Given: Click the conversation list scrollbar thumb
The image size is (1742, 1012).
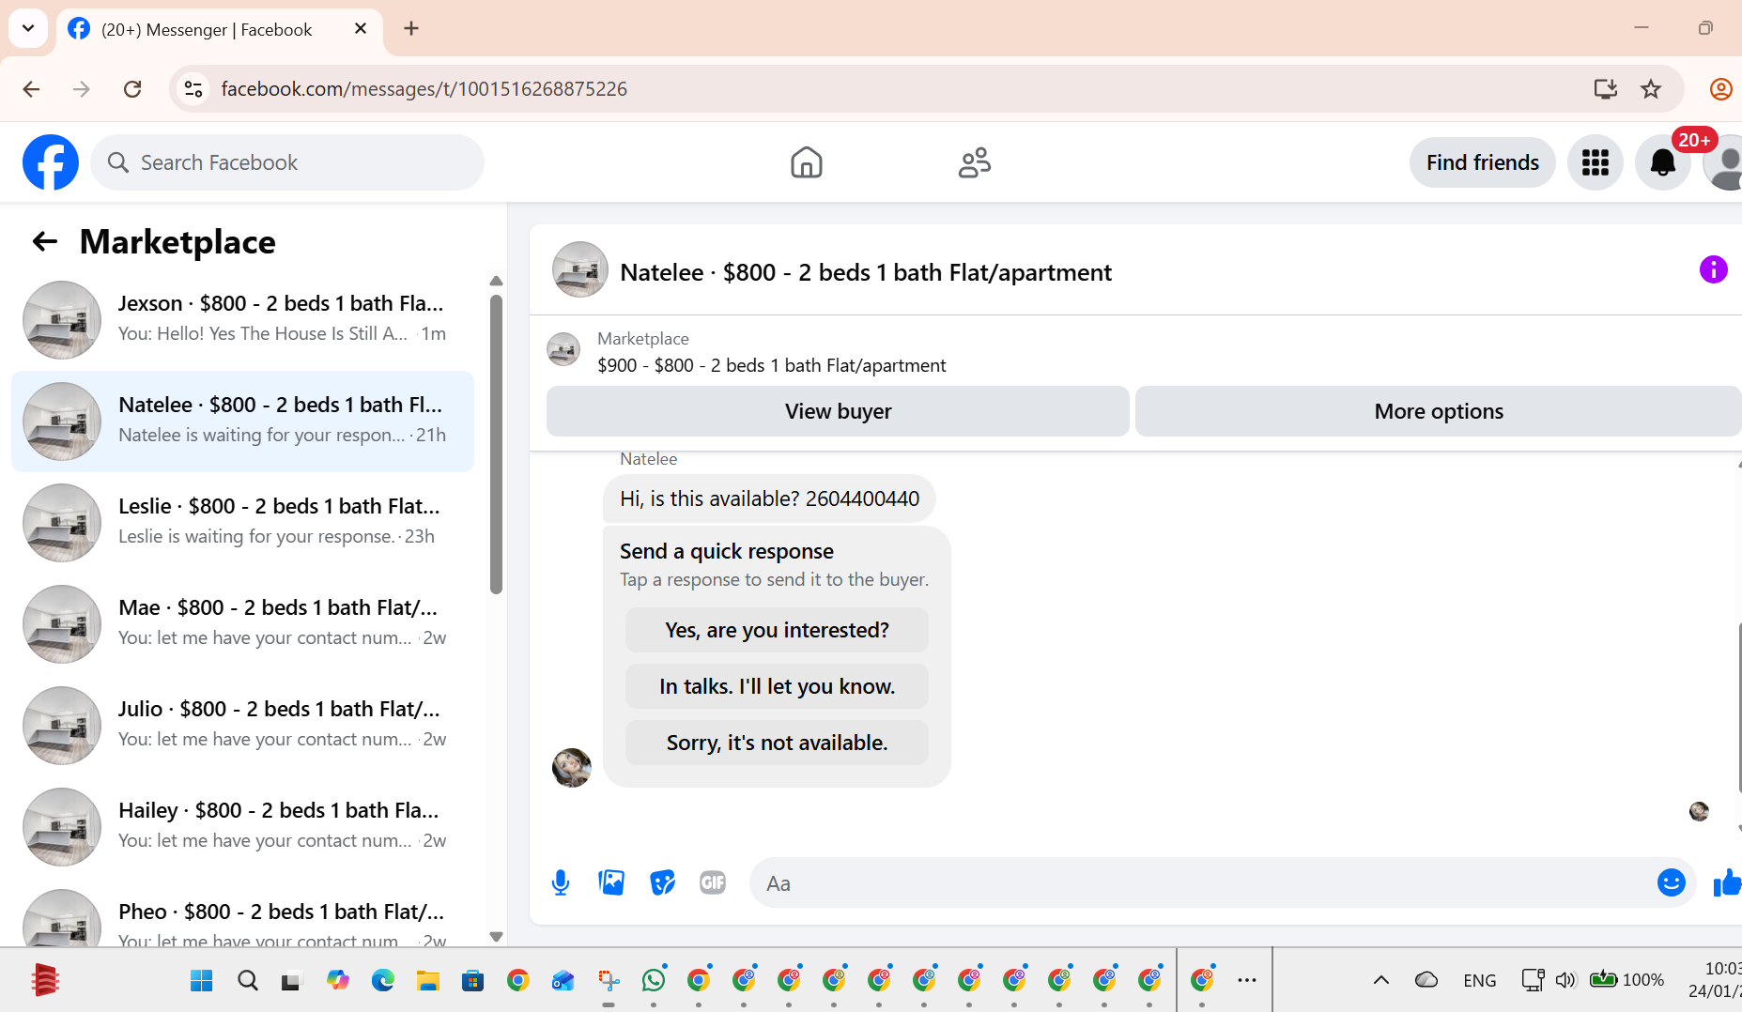Looking at the screenshot, I should point(496,444).
